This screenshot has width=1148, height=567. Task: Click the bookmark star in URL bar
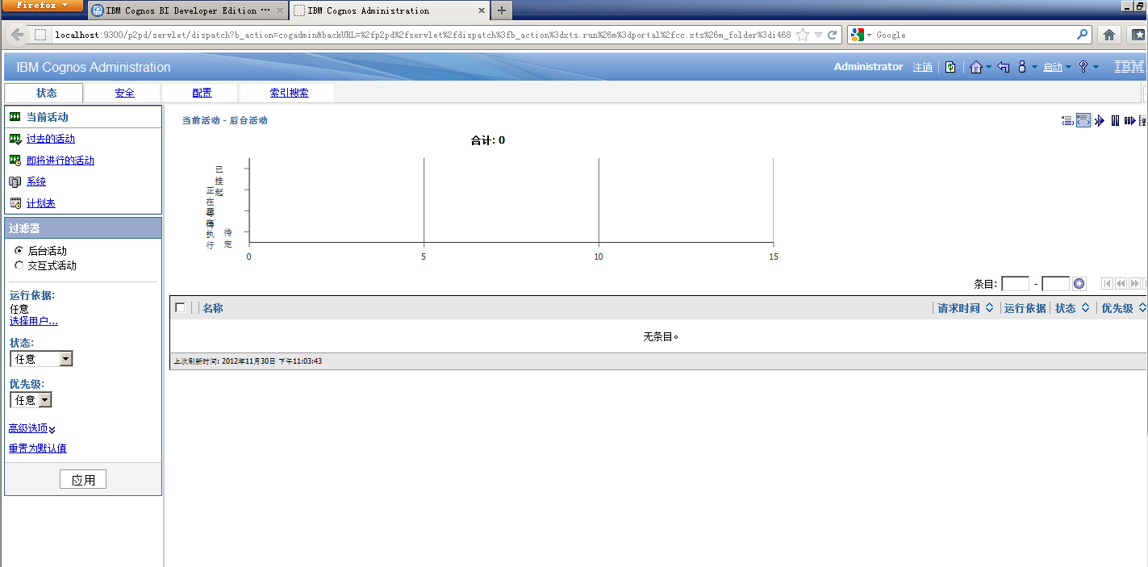coord(803,35)
